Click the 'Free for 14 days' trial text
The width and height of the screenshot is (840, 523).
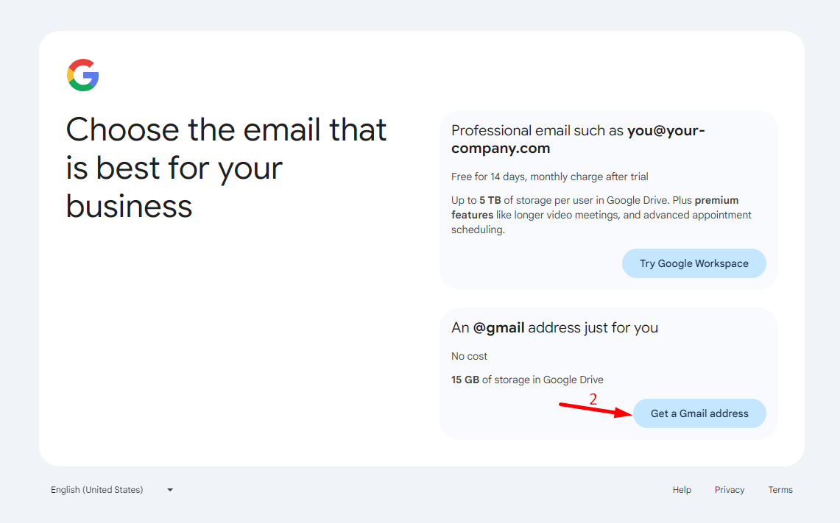click(x=549, y=177)
